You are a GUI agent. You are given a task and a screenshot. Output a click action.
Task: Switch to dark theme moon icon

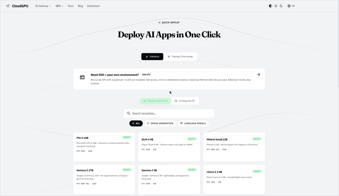281,6
